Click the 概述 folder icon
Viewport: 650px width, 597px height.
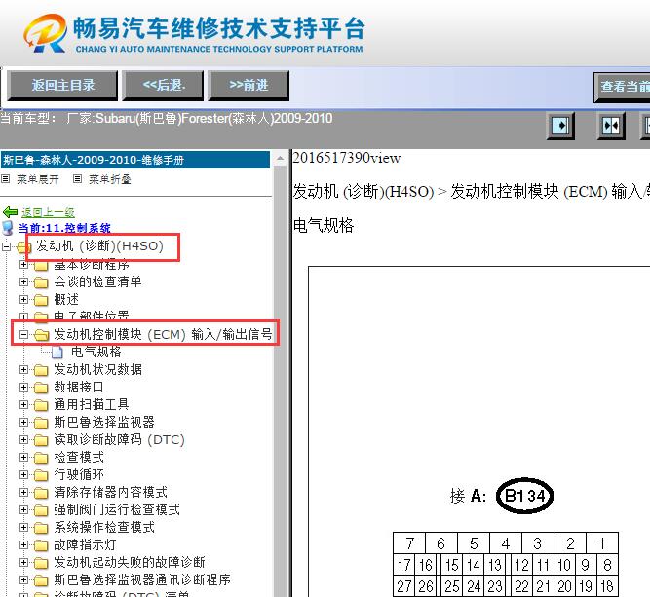tap(41, 300)
